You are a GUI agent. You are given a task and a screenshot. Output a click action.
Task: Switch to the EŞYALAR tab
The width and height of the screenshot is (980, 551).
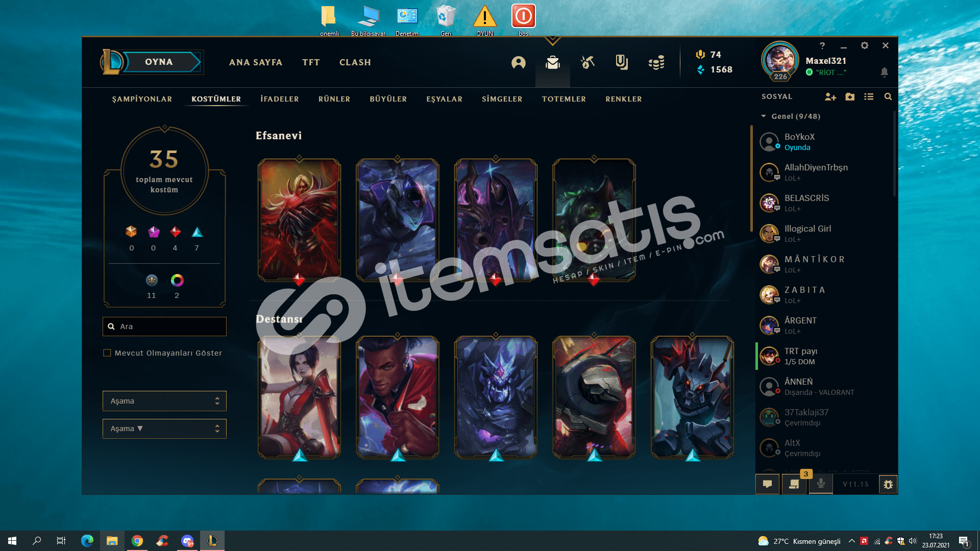point(445,99)
